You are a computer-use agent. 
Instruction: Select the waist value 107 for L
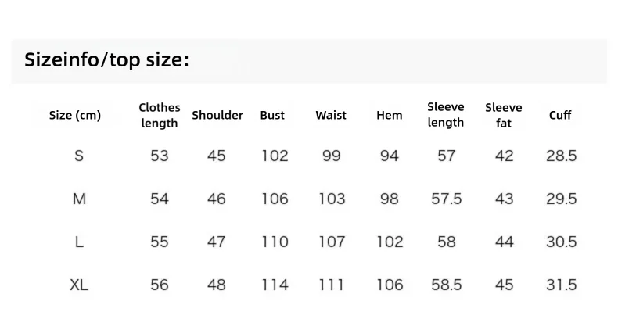point(332,242)
